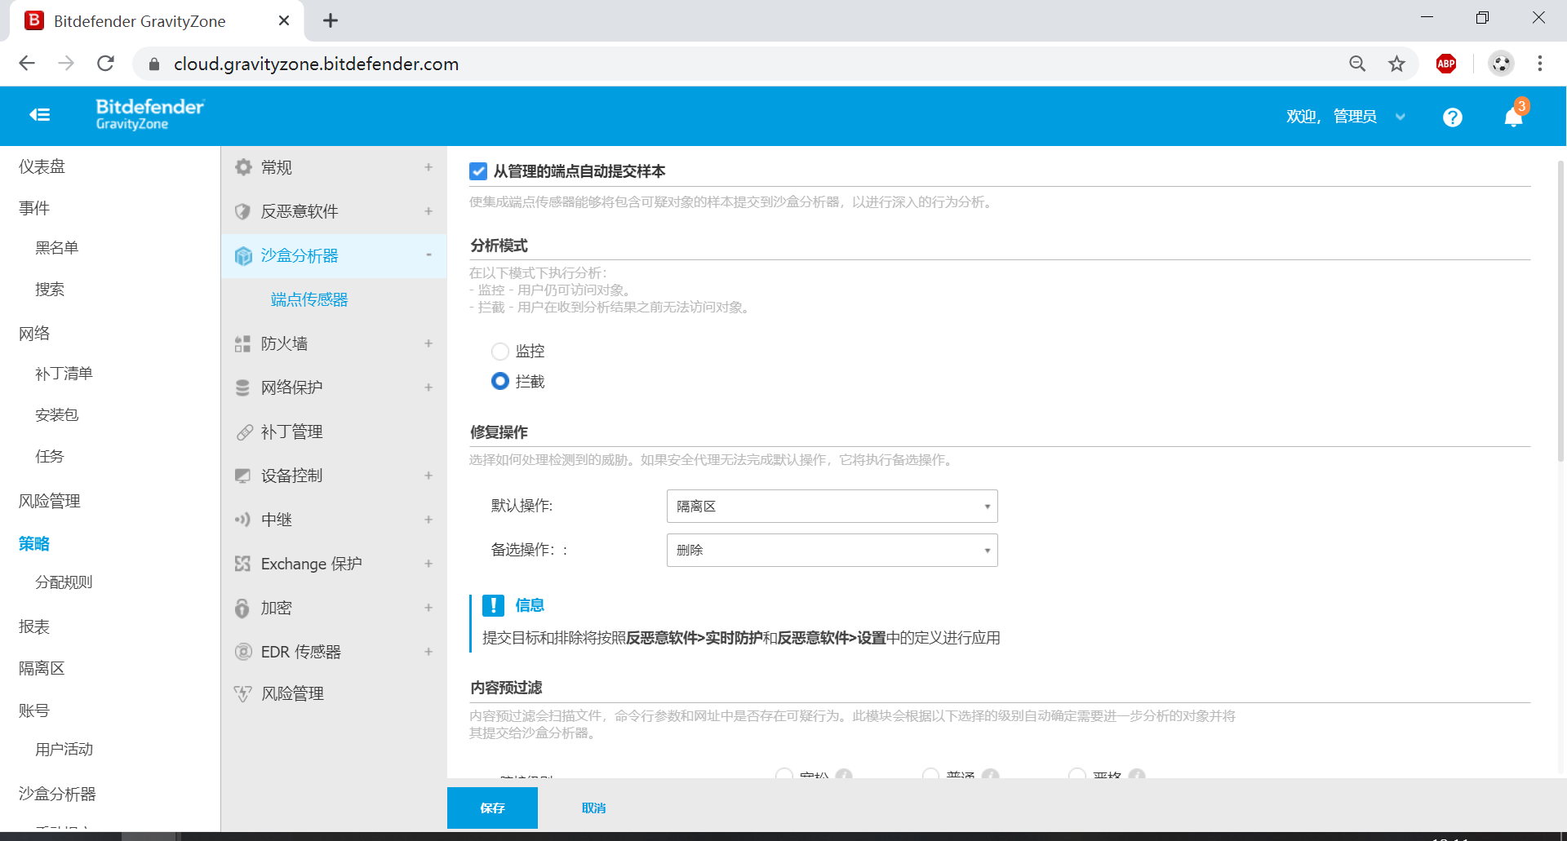Open the 端点传感器 sub-item

coord(309,299)
